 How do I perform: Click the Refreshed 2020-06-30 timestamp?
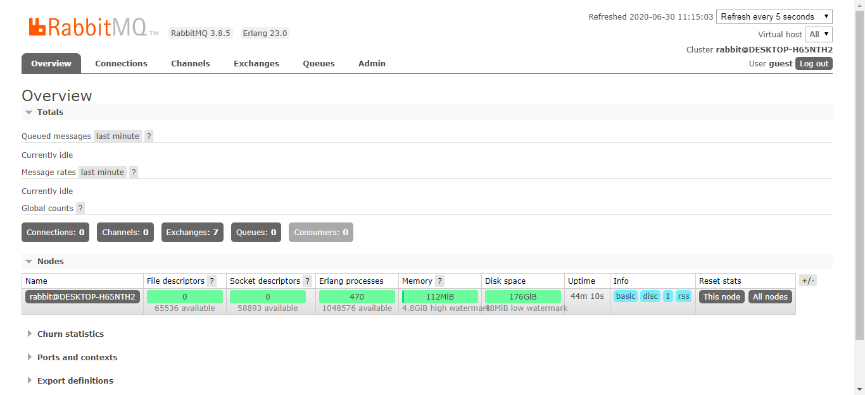651,17
